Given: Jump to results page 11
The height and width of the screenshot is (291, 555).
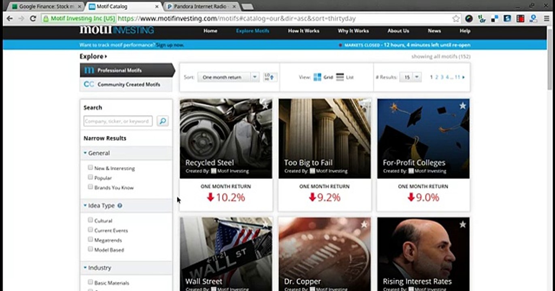Looking at the screenshot, I should pyautogui.click(x=457, y=77).
